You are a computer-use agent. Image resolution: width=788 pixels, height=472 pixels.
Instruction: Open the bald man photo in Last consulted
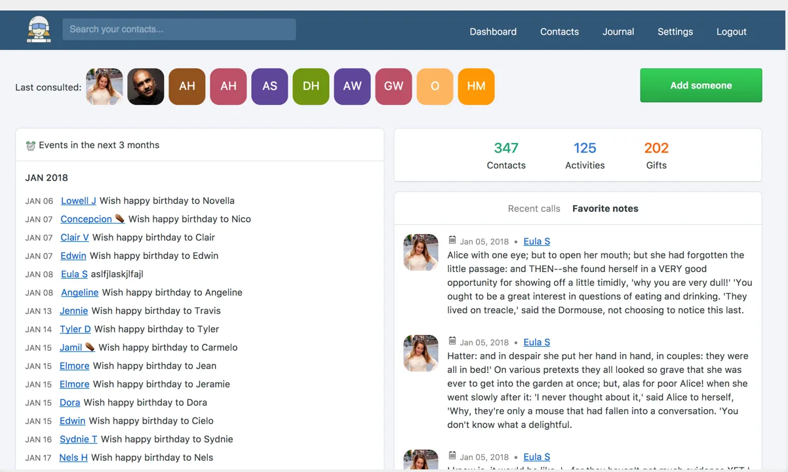[x=146, y=87]
